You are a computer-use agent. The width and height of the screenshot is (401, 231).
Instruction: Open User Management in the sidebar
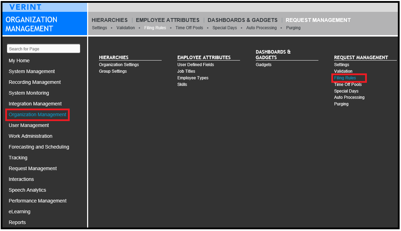[x=29, y=125]
